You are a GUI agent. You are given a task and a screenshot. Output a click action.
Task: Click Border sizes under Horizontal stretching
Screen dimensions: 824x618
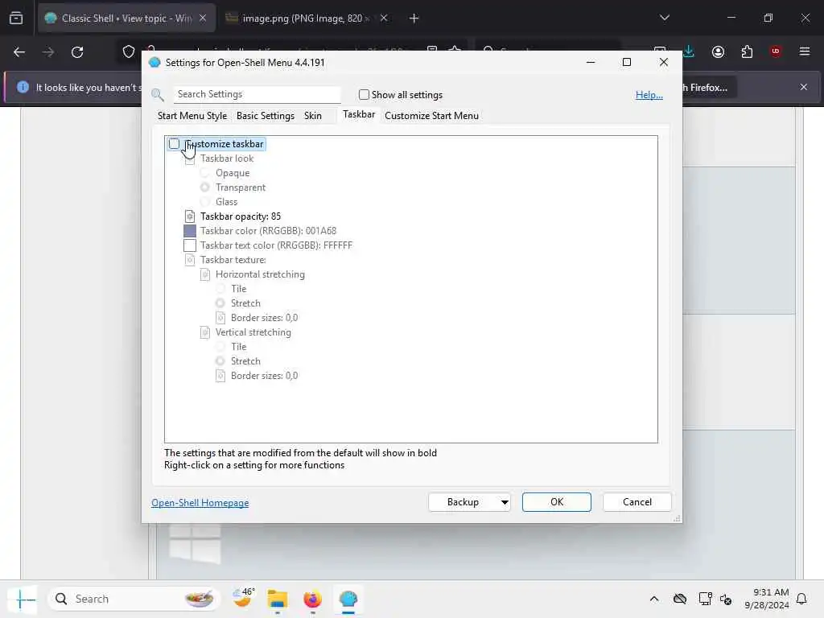[264, 317]
